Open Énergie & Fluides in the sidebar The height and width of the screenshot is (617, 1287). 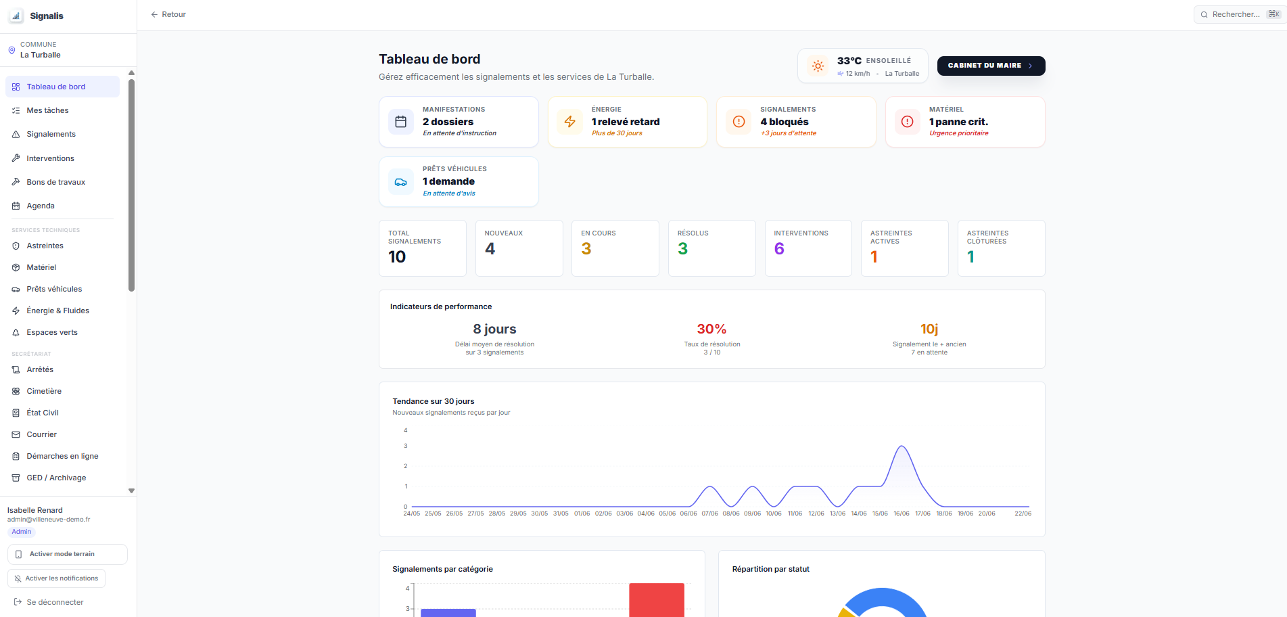[62, 311]
